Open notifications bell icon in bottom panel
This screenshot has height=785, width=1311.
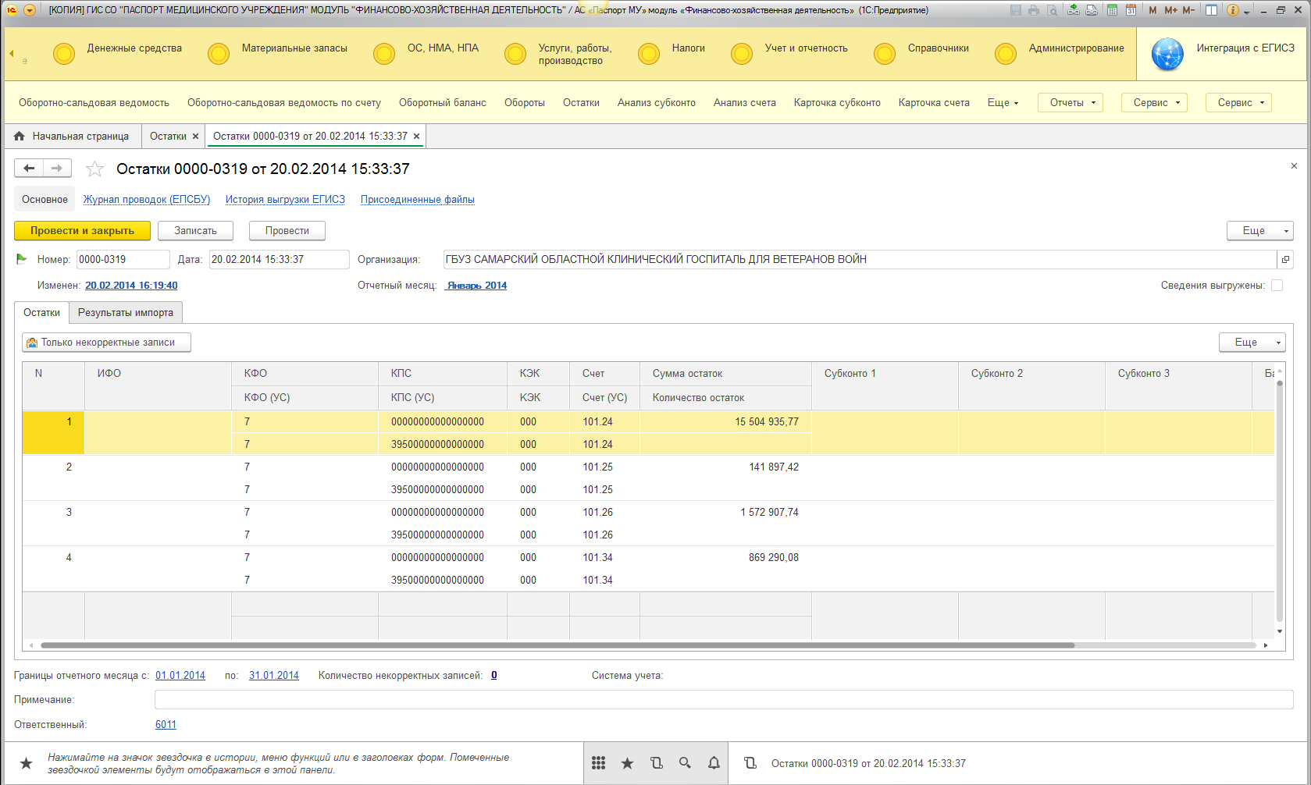pos(714,763)
